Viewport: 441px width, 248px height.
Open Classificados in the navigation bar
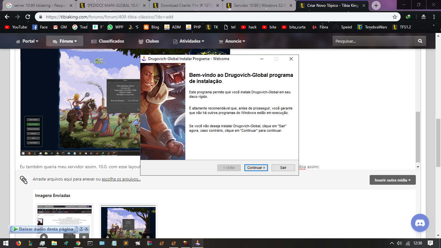coord(108,41)
